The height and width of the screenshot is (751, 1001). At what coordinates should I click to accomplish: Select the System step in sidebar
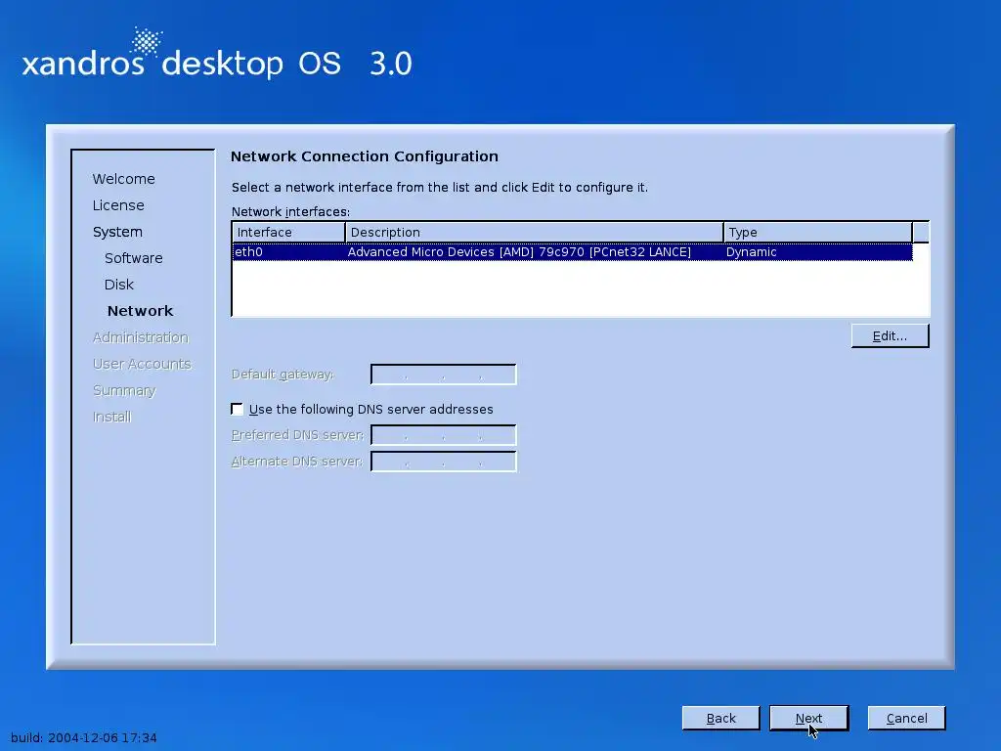pos(117,232)
